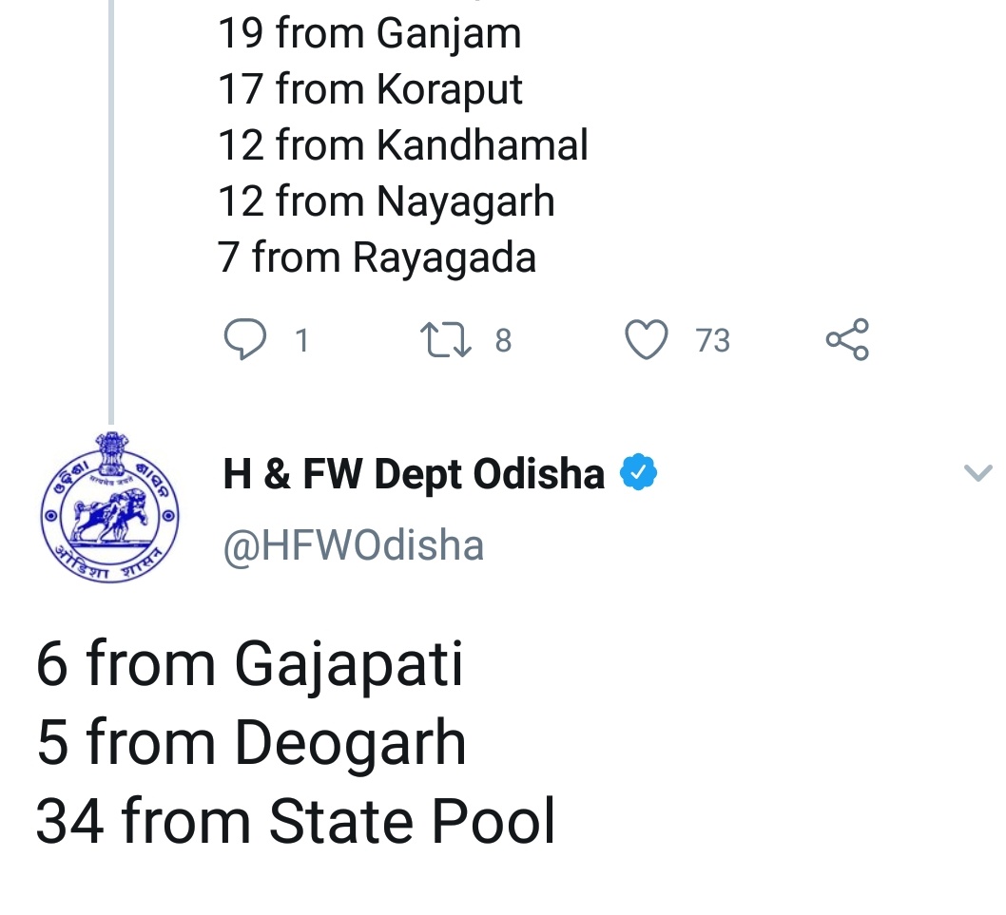The height and width of the screenshot is (915, 1006).
Task: Click the reply count showing 1
Action: (x=301, y=340)
